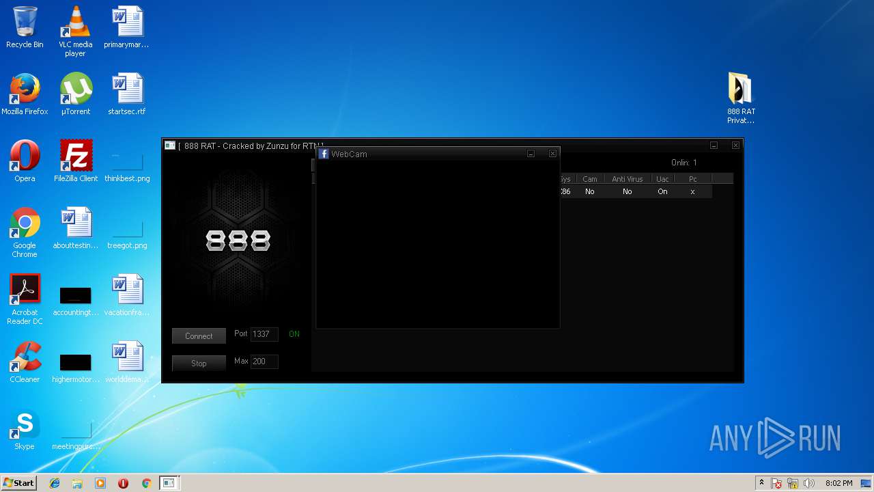
Task: Launch Skype desktop shortcut
Action: point(25,429)
